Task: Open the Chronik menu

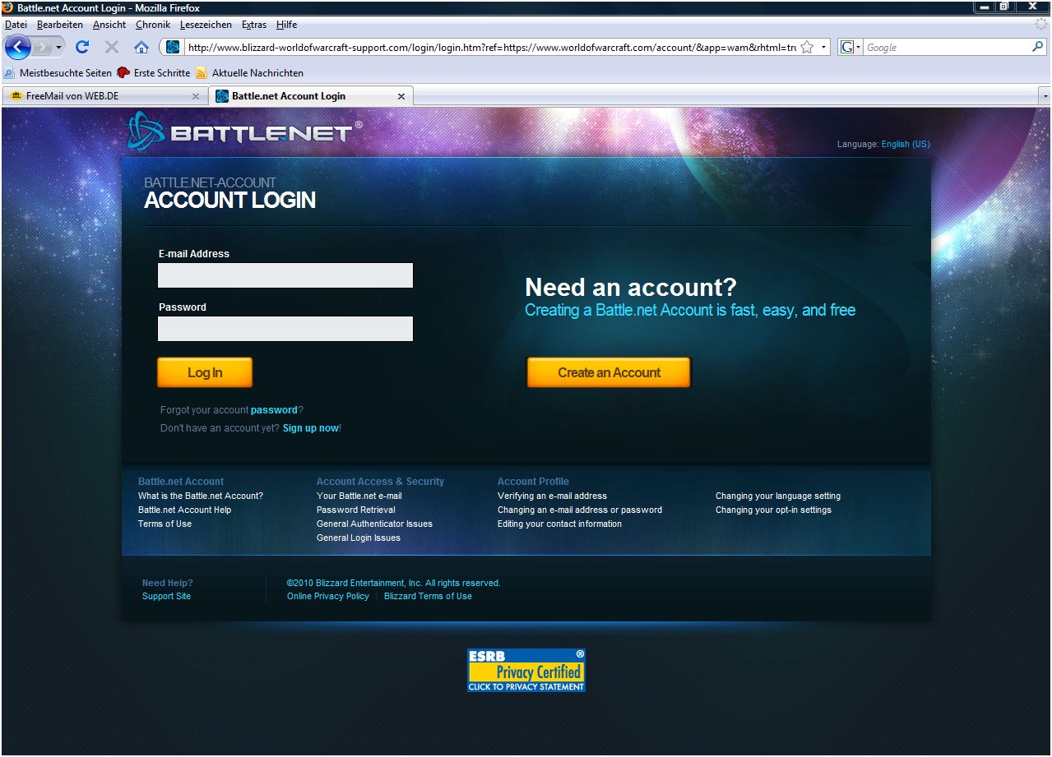Action: (x=153, y=25)
